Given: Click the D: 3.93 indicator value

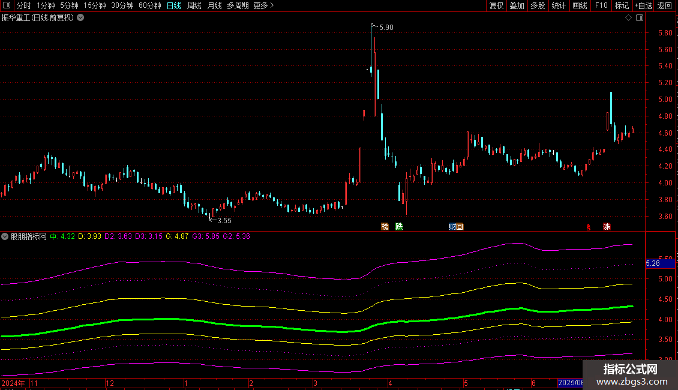Looking at the screenshot, I should tap(89, 236).
